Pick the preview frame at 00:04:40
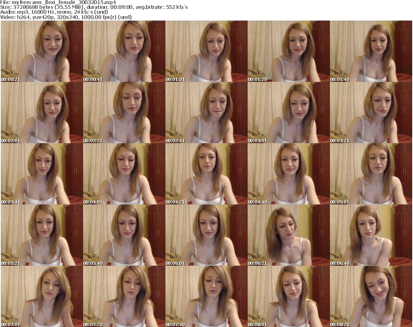The width and height of the screenshot is (413, 327). click(x=289, y=174)
